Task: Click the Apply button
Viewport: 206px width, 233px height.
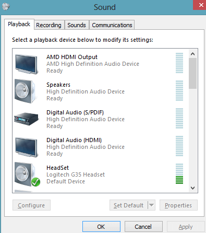Action: (x=186, y=227)
